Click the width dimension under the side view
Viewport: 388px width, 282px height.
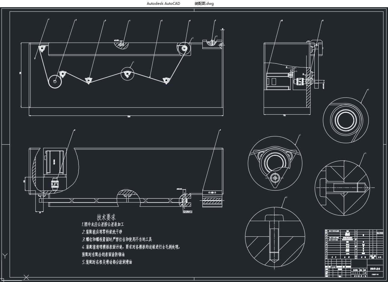284,115
